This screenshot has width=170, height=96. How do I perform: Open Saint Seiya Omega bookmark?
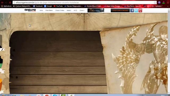coord(113,6)
